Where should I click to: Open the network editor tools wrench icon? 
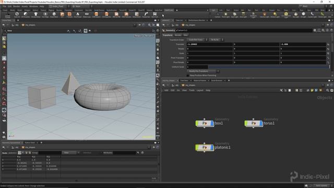(x=281, y=90)
